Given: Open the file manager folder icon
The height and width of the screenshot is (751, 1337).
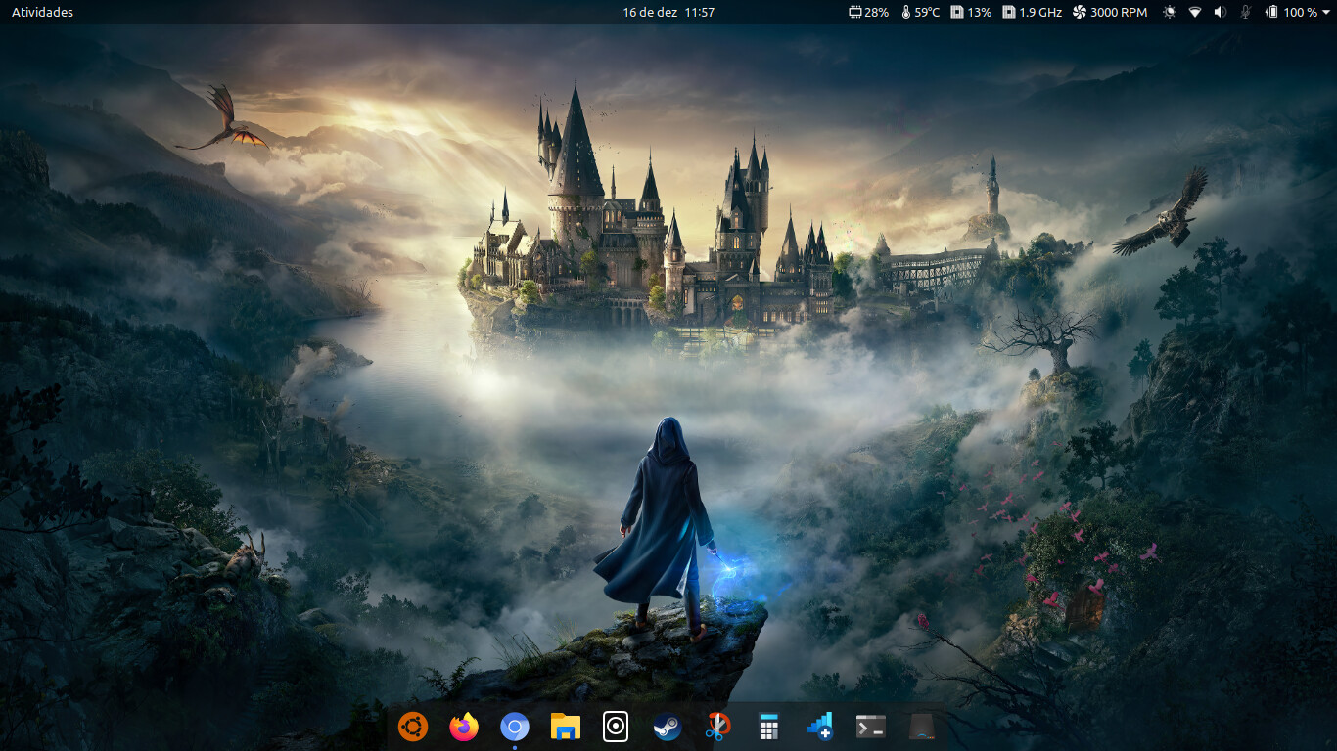Looking at the screenshot, I should click(565, 727).
